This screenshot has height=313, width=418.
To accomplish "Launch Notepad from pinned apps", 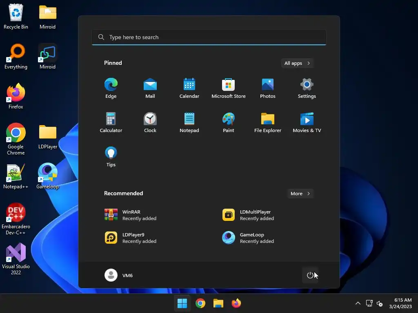I will pos(189,122).
